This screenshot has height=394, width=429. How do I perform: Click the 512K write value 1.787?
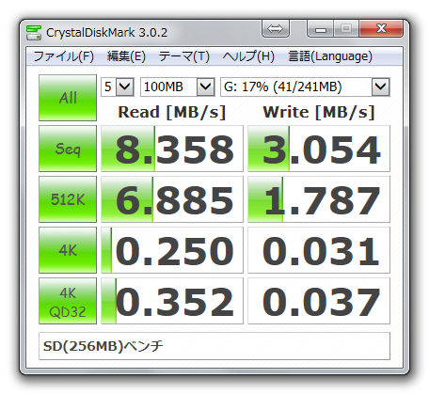pos(319,199)
